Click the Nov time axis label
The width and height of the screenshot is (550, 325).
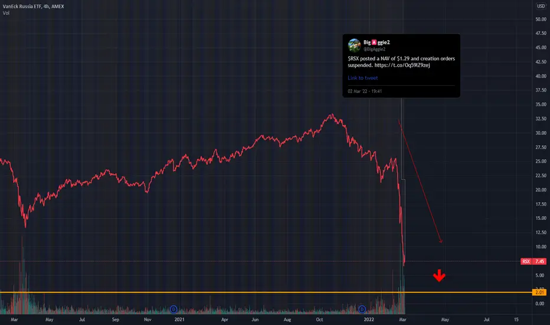coord(148,320)
